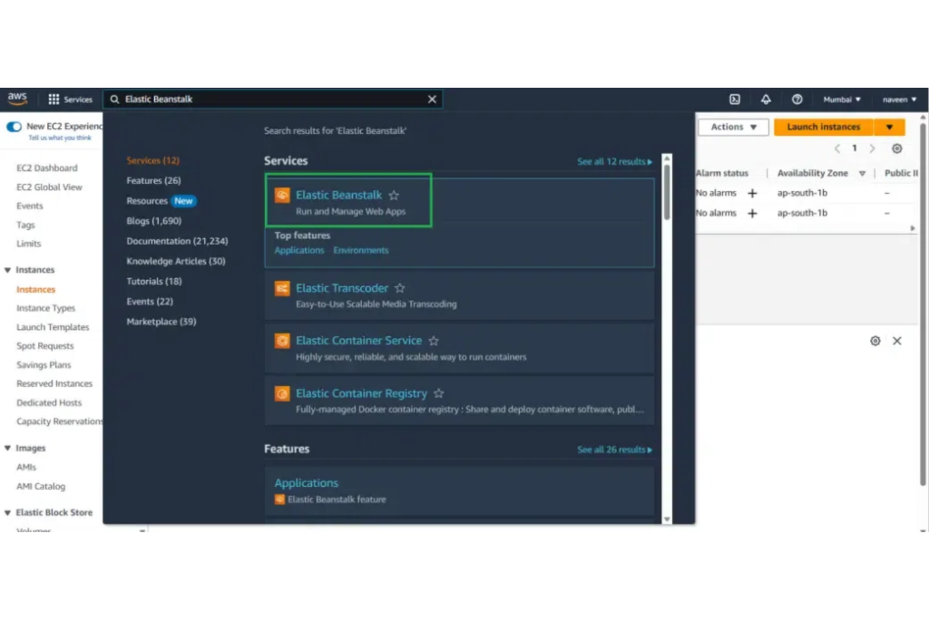This screenshot has width=929, height=620.
Task: Switch to the Services (12) results filter
Action: point(153,160)
